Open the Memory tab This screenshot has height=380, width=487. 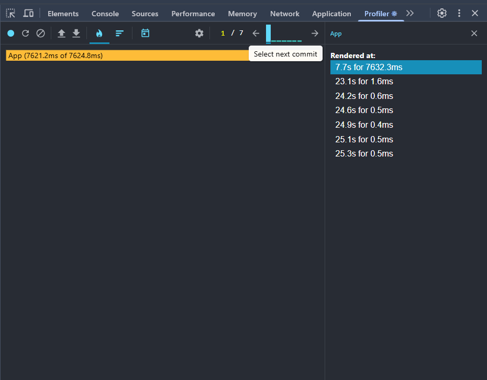pyautogui.click(x=242, y=13)
